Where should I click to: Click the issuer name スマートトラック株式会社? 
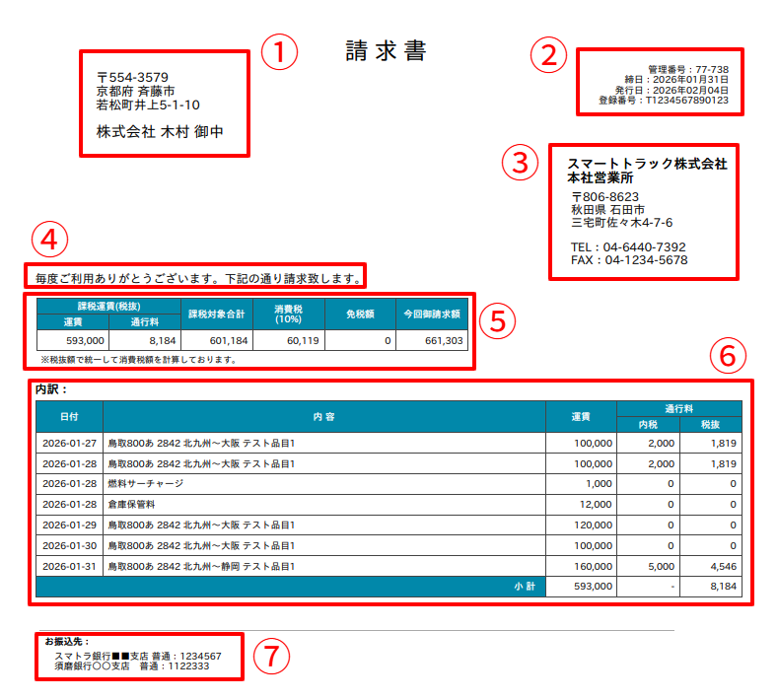pos(646,164)
